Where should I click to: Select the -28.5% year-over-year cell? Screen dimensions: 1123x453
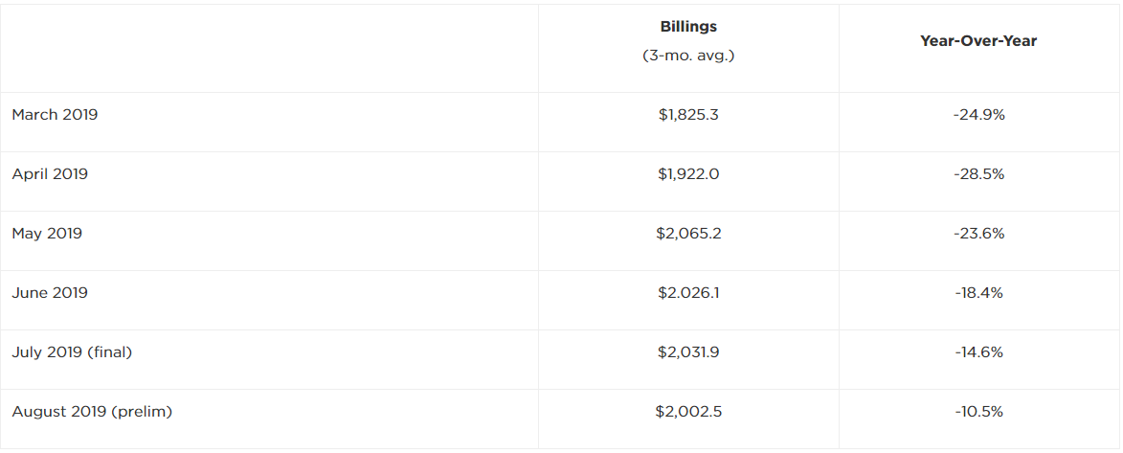[x=978, y=174]
